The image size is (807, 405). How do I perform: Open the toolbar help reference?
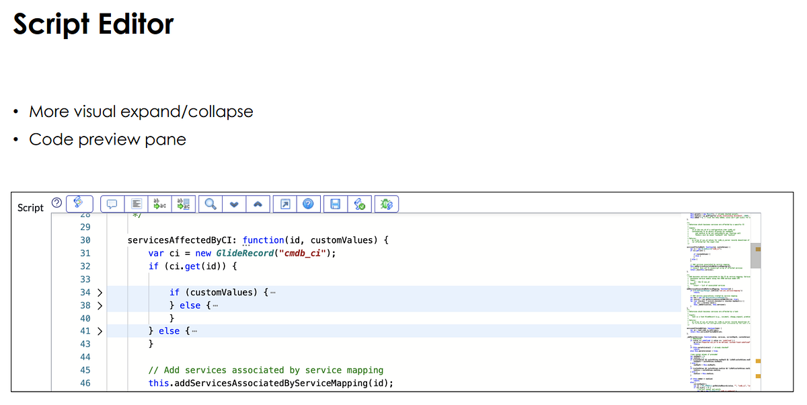click(307, 203)
